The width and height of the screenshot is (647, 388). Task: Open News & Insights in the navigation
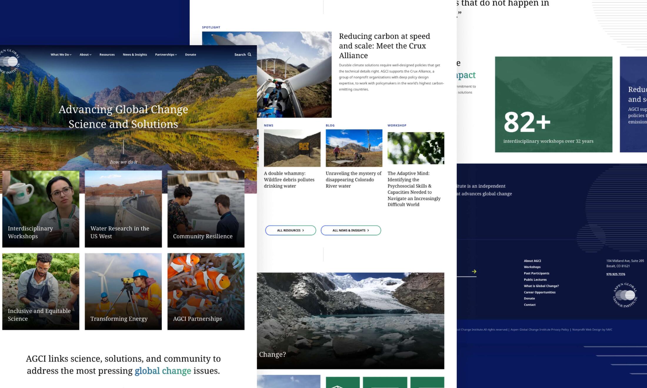(x=135, y=55)
